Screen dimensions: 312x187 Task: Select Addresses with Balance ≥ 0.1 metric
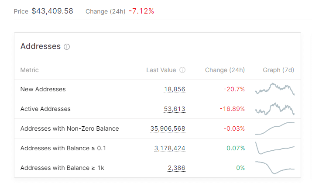point(63,148)
